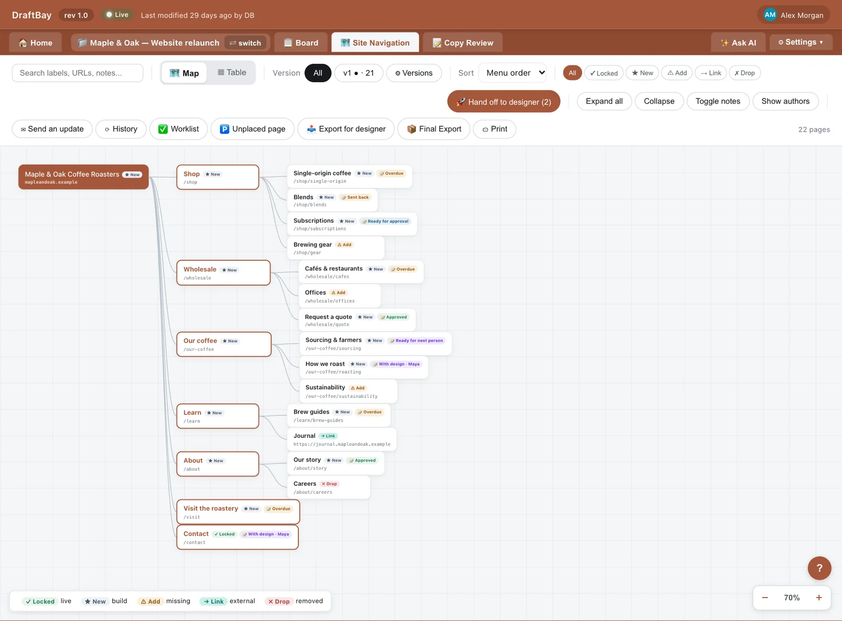Switch to Map view
The width and height of the screenshot is (842, 621).
[x=184, y=73]
